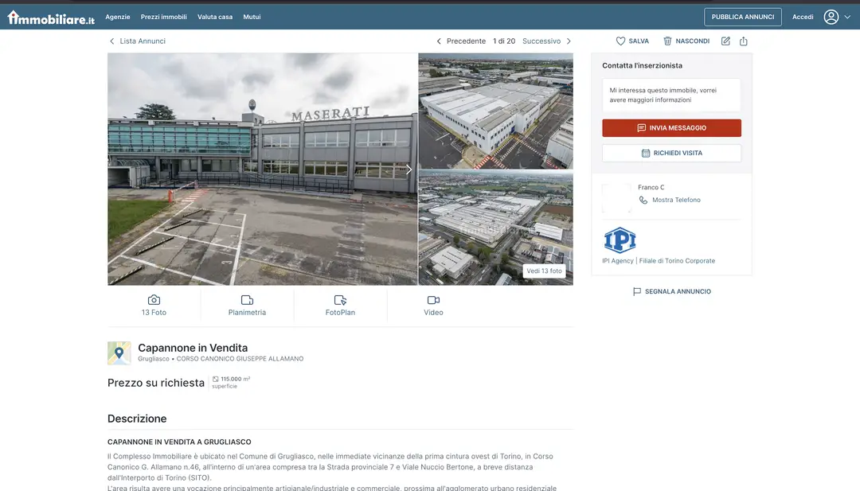The height and width of the screenshot is (491, 860).
Task: Open the FotoPlan tab
Action: click(x=340, y=306)
